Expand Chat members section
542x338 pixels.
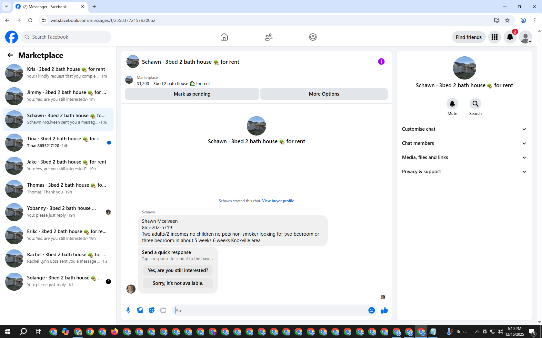point(464,143)
